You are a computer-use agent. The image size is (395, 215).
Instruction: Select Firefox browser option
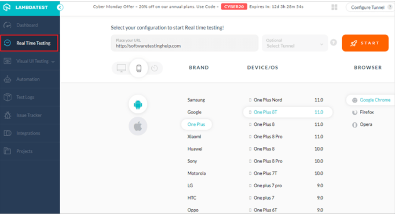coord(366,112)
